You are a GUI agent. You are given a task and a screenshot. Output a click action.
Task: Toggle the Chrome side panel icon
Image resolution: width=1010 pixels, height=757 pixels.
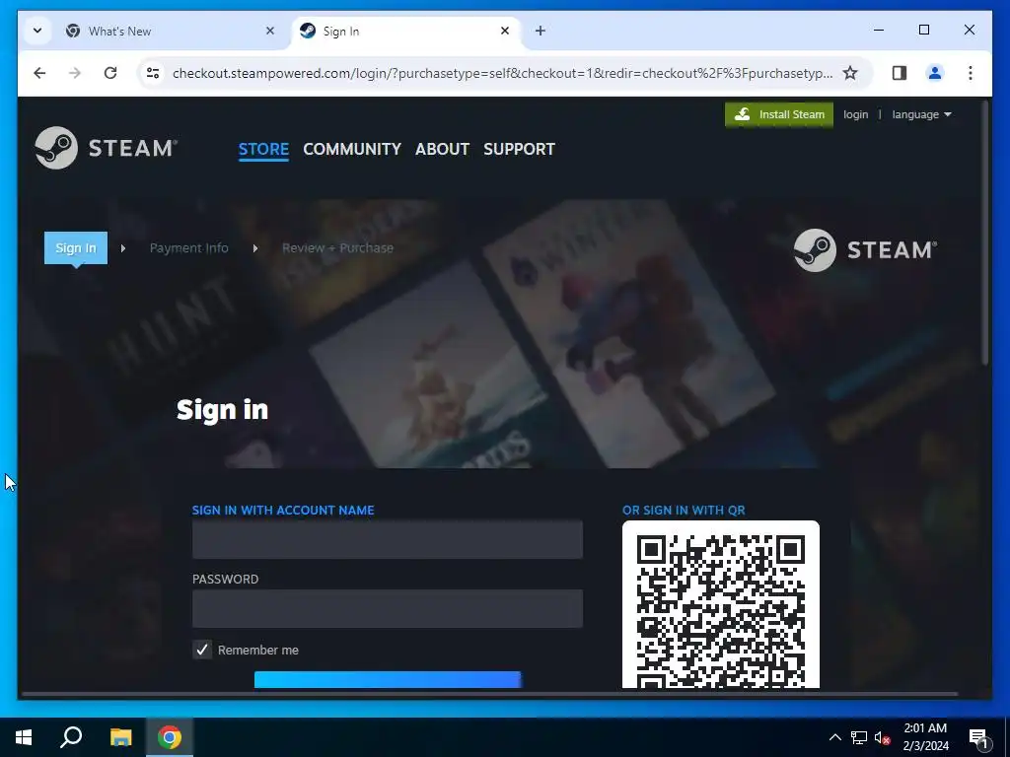900,73
